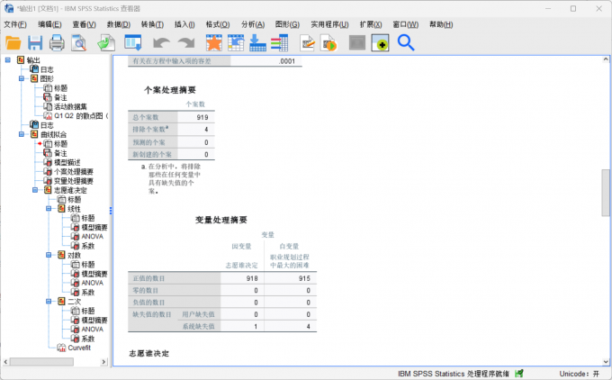The width and height of the screenshot is (612, 380).
Task: Open the 实用程序(U) menu
Action: tap(329, 24)
